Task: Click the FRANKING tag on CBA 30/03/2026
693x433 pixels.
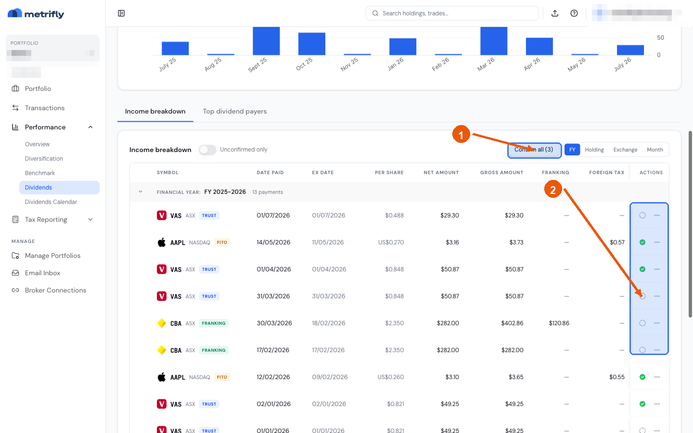Action: tap(214, 323)
